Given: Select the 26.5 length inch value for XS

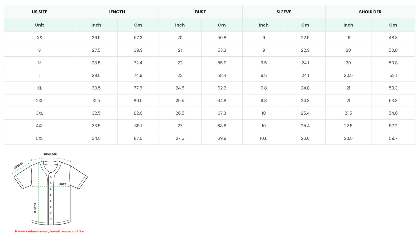Looking at the screenshot, I should coord(96,38).
